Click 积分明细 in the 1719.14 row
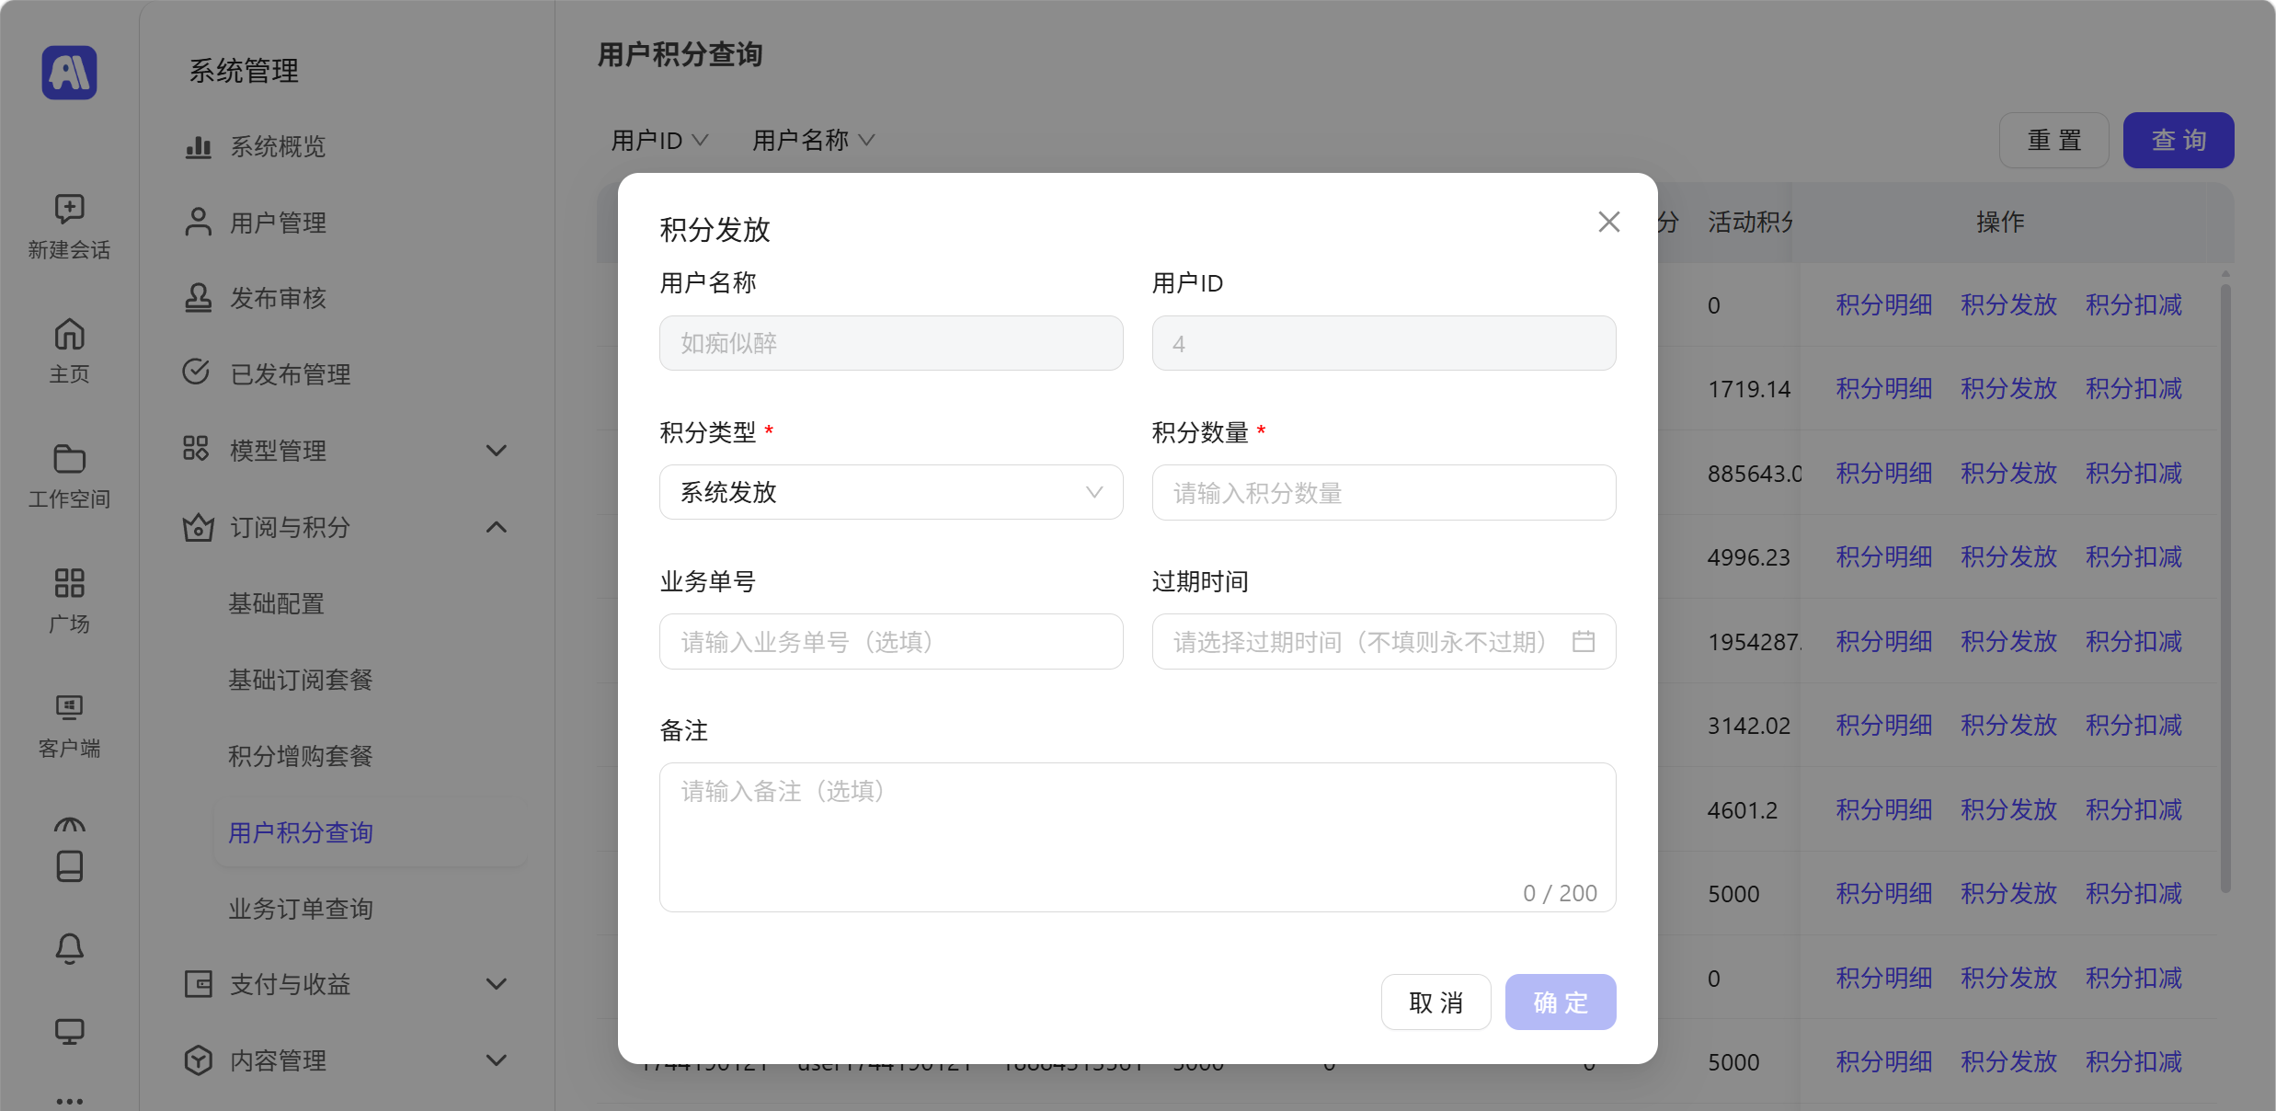 click(1883, 388)
